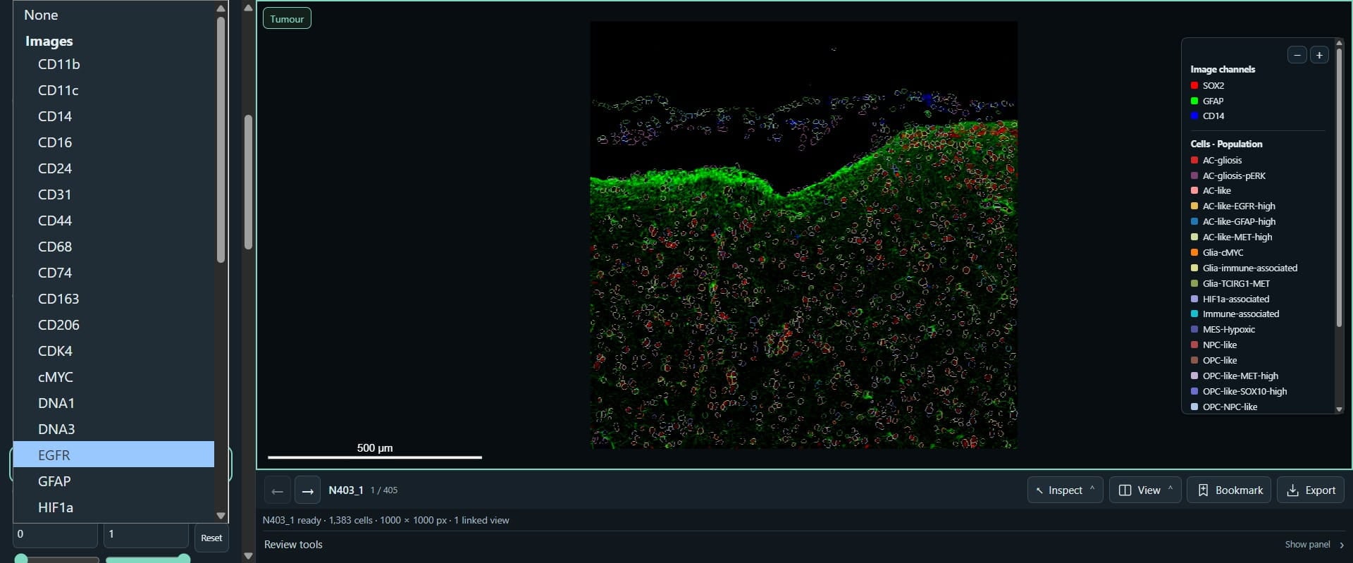Pick CD31 in the dropdown list
This screenshot has height=563, width=1353.
pyautogui.click(x=113, y=194)
